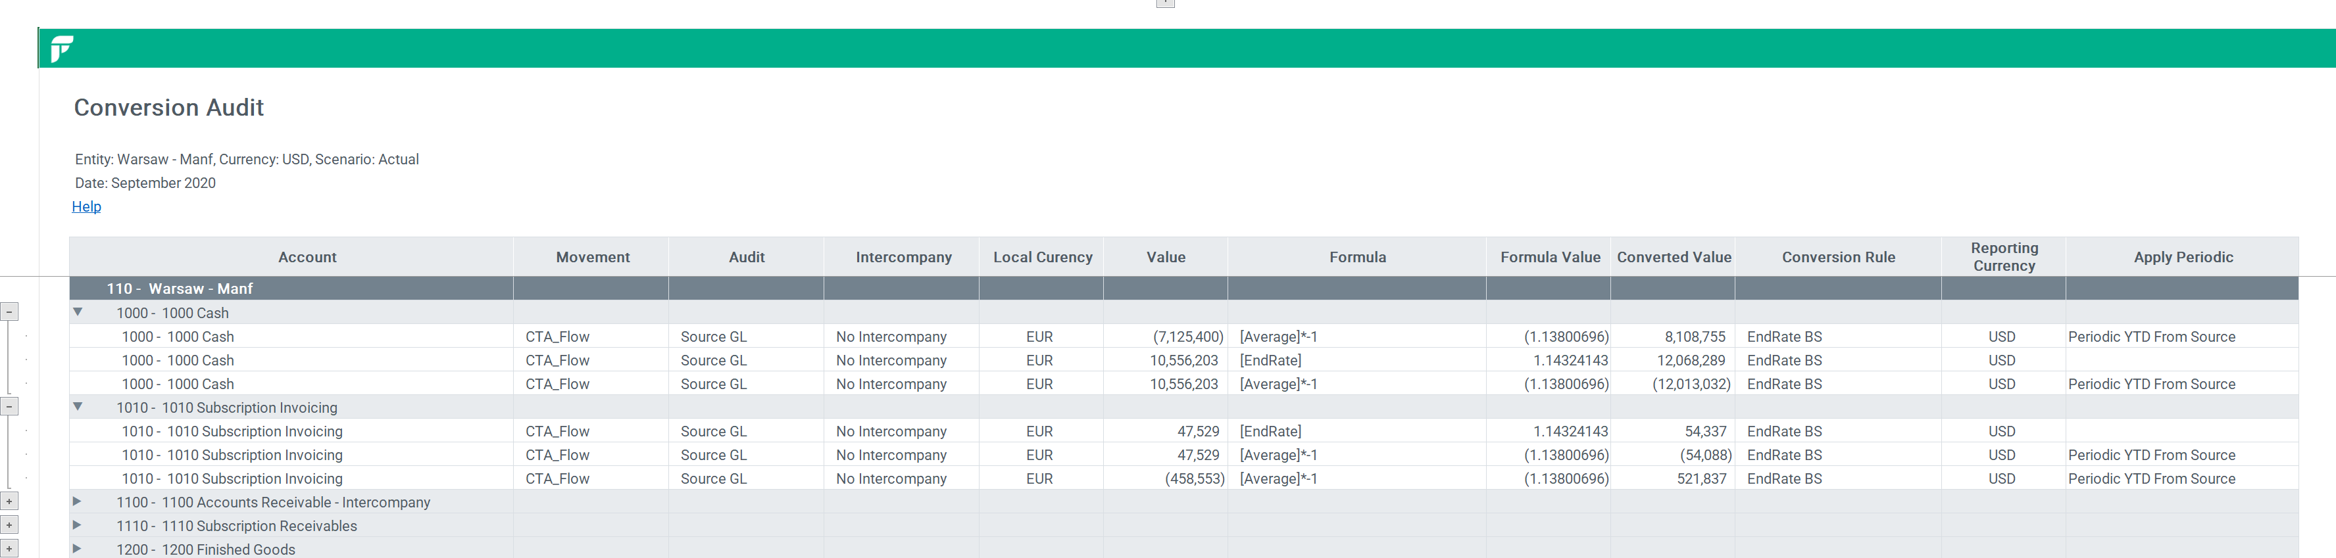Select the 8,108,755 converted value cell

pos(1673,336)
